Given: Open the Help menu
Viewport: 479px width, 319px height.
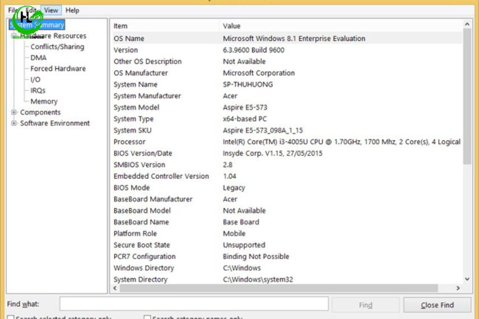Looking at the screenshot, I should [72, 11].
